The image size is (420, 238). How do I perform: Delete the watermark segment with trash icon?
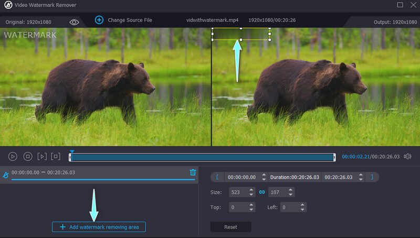(193, 172)
